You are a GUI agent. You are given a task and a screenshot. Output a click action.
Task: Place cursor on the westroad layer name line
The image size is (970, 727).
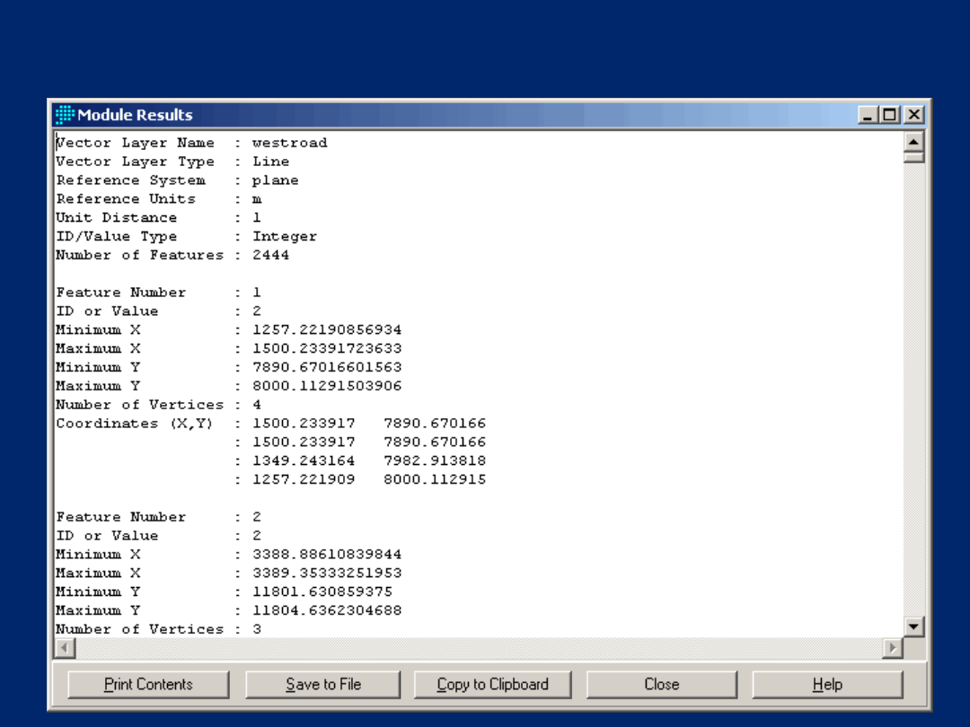289,143
